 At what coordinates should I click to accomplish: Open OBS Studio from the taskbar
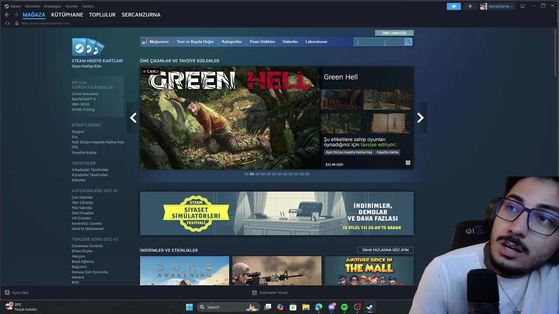click(x=357, y=307)
